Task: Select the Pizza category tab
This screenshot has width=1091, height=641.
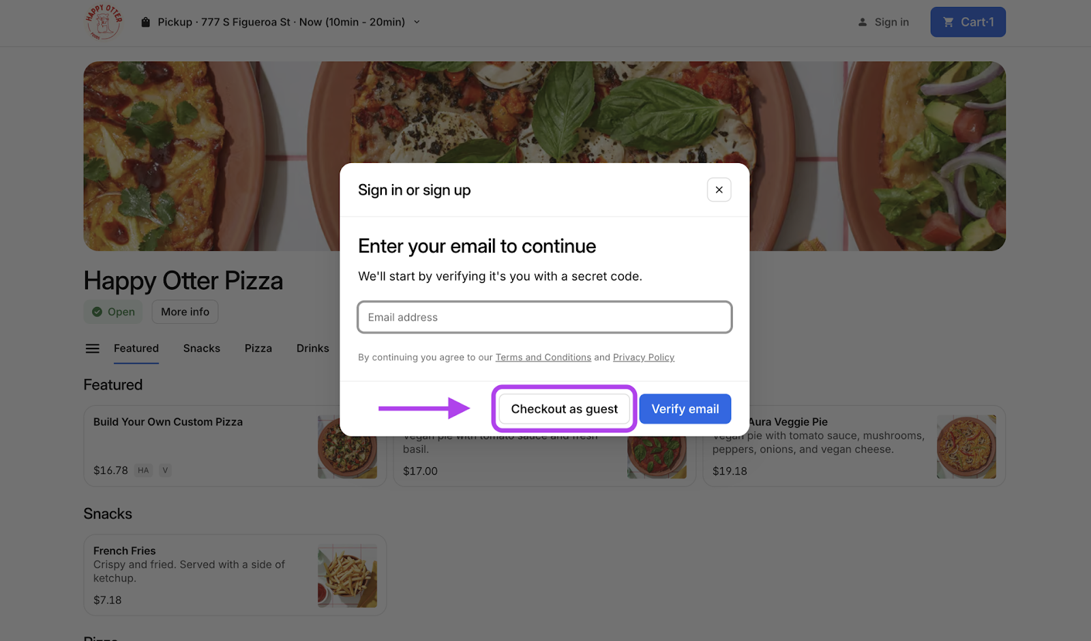Action: coord(258,348)
